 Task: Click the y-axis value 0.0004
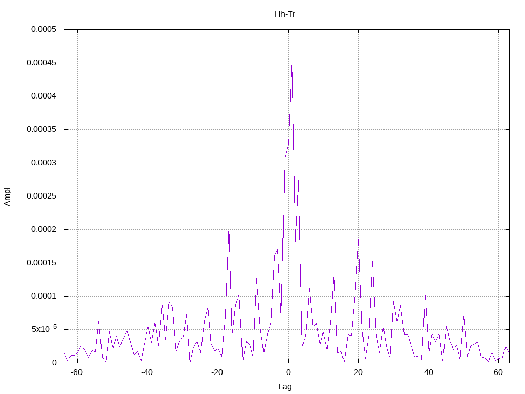point(44,96)
